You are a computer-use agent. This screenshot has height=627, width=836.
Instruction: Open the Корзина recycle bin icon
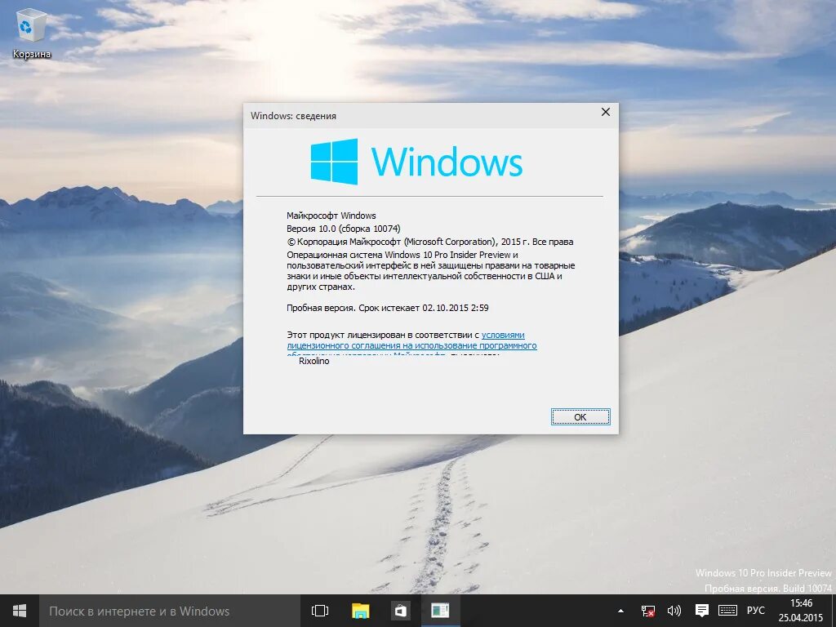(32, 33)
